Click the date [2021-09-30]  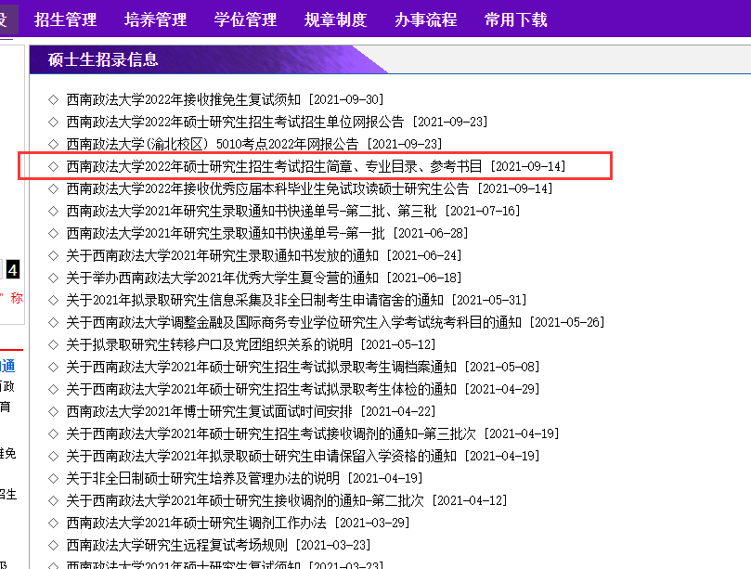[346, 99]
